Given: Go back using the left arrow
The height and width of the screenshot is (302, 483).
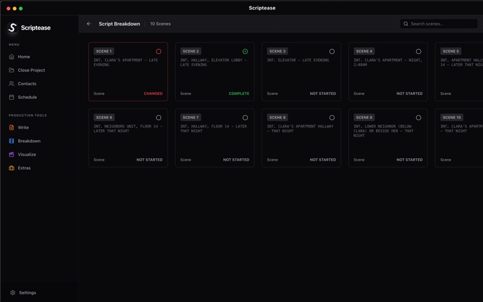Looking at the screenshot, I should 89,24.
